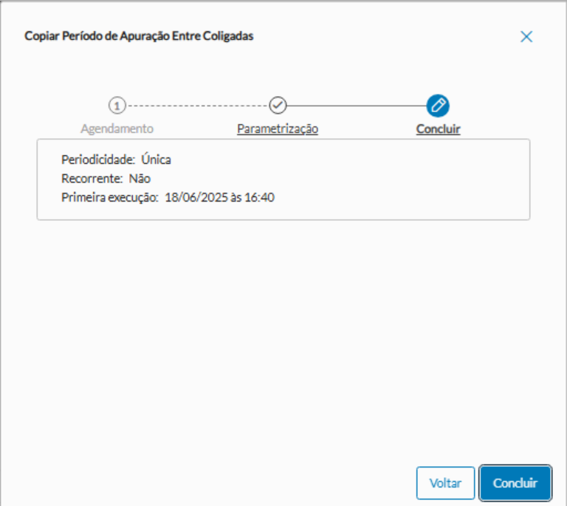Image resolution: width=567 pixels, height=506 pixels.
Task: Click the Única periodicity value
Action: coord(156,159)
